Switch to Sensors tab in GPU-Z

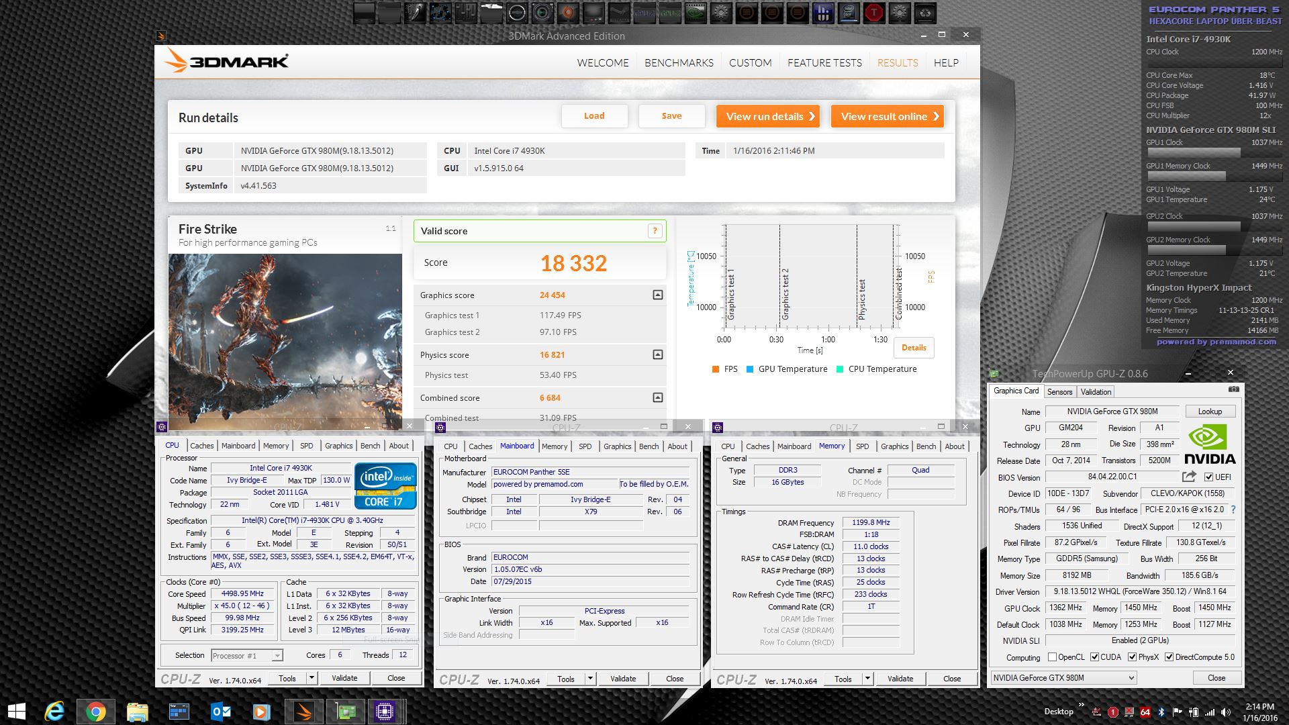tap(1059, 392)
